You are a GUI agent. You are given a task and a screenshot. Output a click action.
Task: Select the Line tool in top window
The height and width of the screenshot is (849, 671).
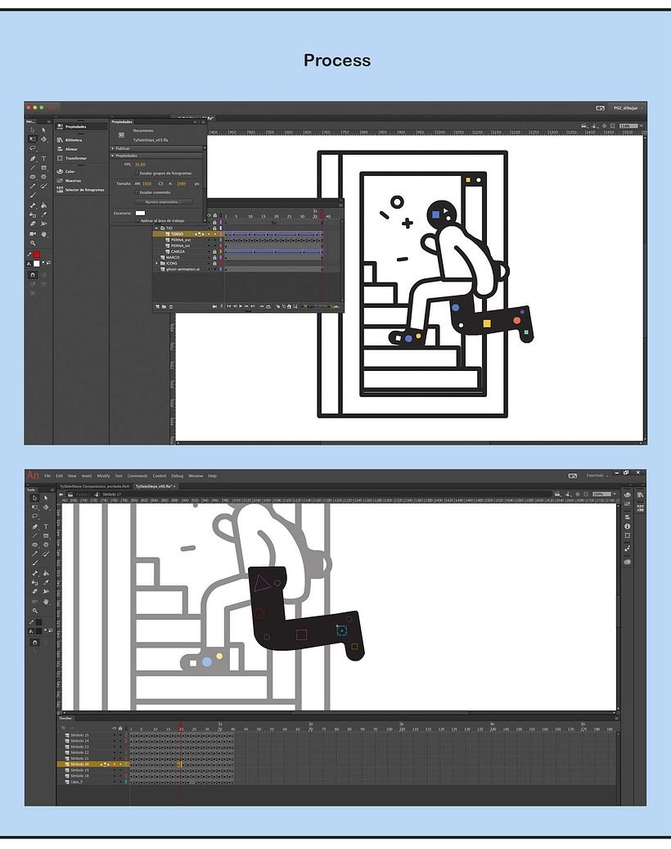coord(33,168)
